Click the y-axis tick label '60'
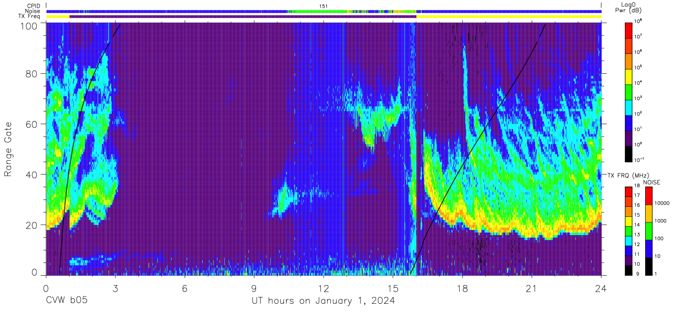676x312 pixels. 31,124
